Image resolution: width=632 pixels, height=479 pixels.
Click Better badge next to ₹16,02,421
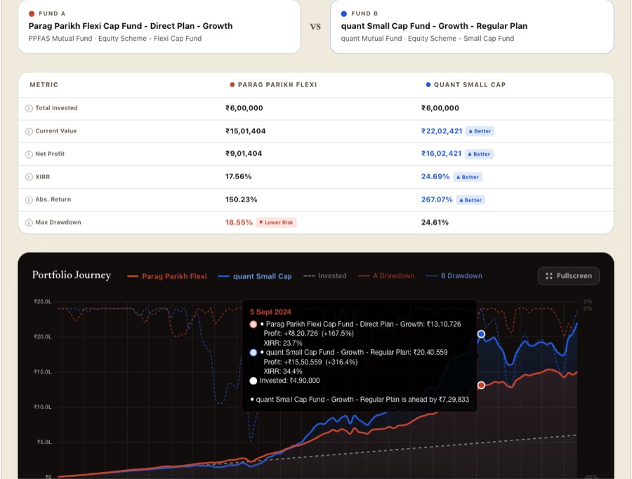[x=479, y=154]
